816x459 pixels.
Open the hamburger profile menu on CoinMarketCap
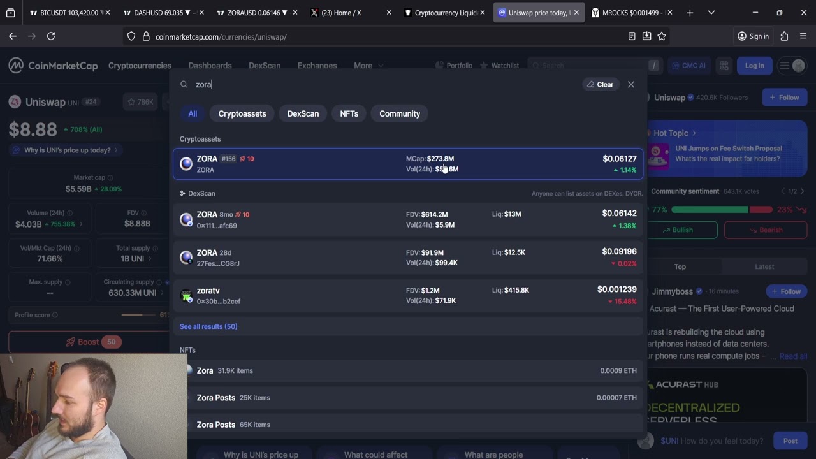[x=792, y=66]
